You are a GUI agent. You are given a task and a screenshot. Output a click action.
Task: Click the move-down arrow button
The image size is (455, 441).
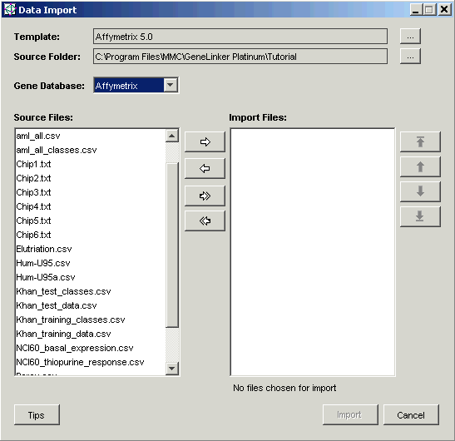420,191
